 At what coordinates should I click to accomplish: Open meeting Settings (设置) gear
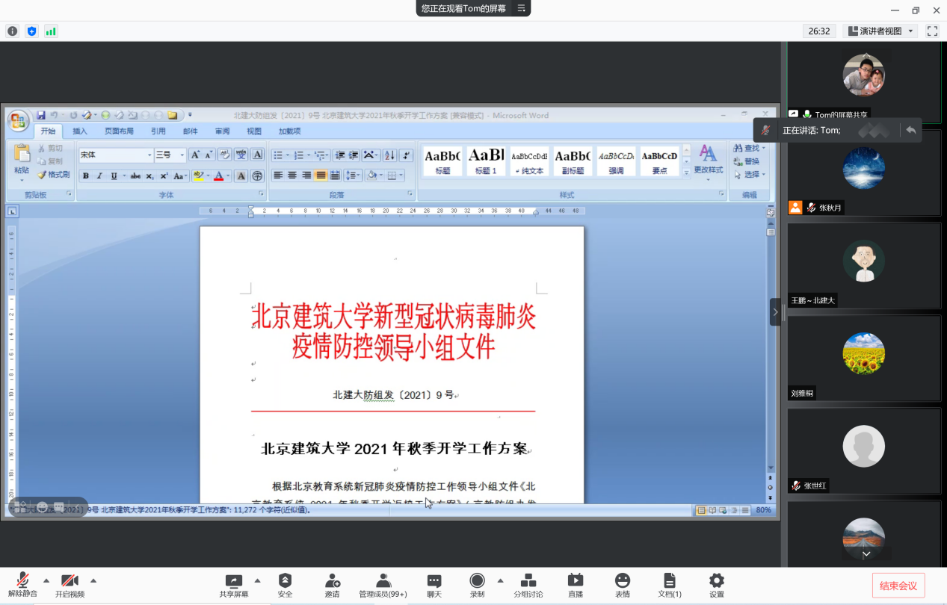pyautogui.click(x=716, y=585)
